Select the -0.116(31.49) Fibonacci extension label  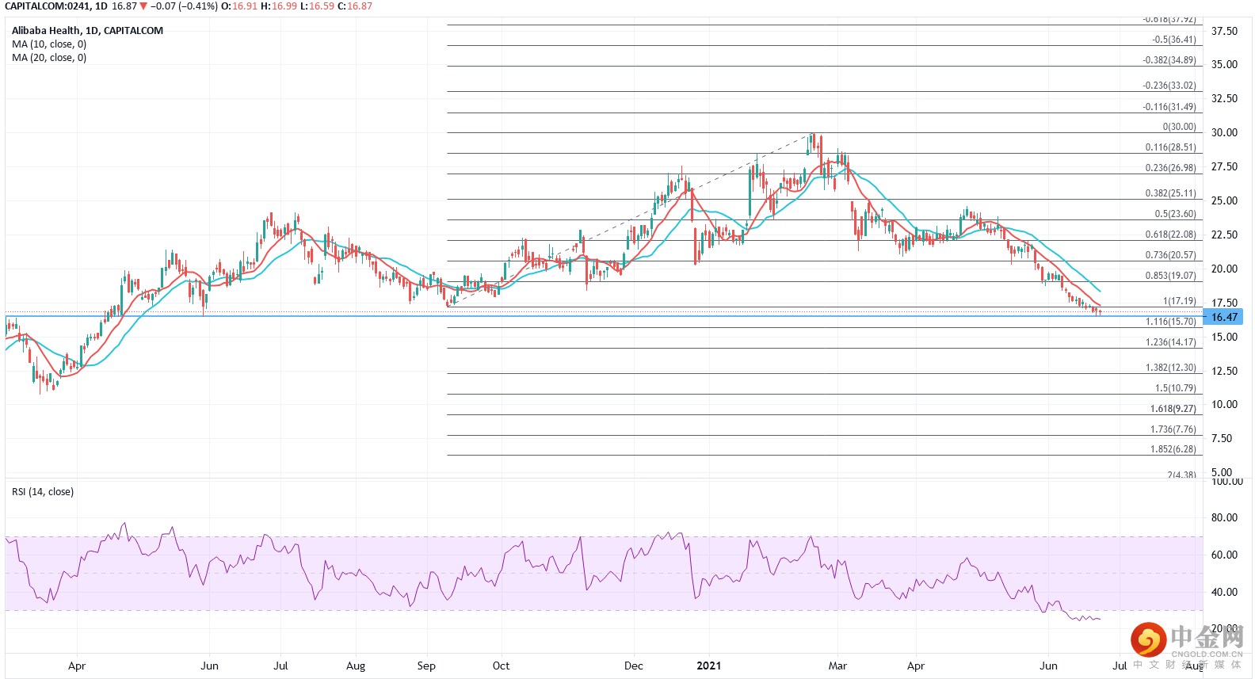pyautogui.click(x=1169, y=107)
